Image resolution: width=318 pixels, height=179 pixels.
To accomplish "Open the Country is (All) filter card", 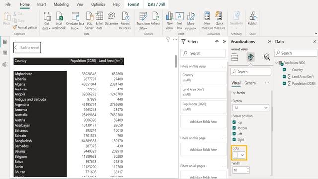I will (x=203, y=78).
